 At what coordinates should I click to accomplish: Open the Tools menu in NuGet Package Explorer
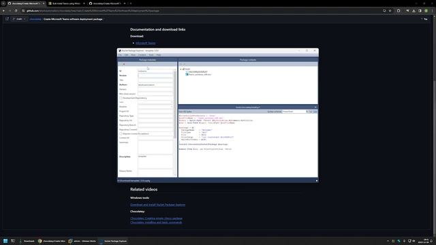coord(151,55)
